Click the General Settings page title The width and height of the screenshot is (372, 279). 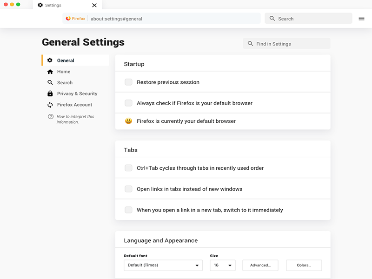[x=83, y=42]
